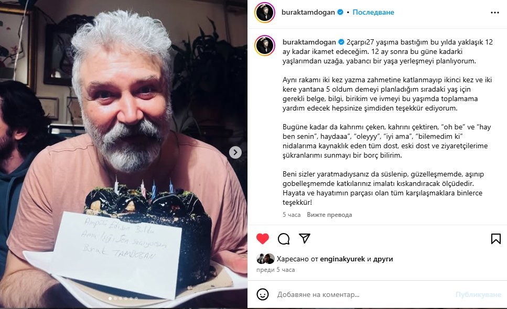Open buraktamdogan profile picture in header
The image size is (507, 309).
tap(265, 13)
